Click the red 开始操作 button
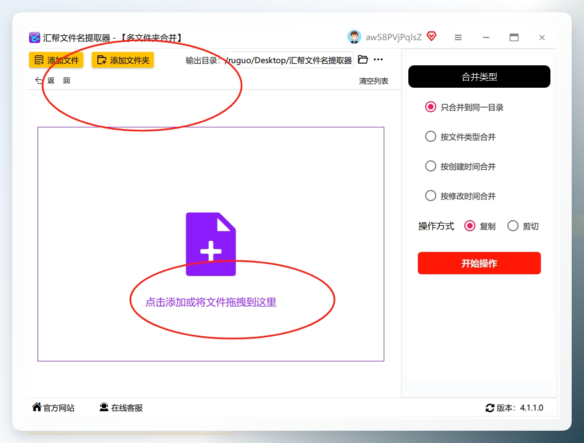This screenshot has width=584, height=443. point(479,263)
